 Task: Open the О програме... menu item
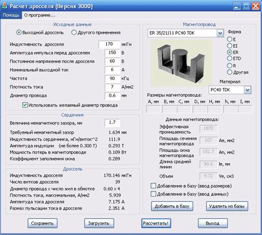click(39, 15)
